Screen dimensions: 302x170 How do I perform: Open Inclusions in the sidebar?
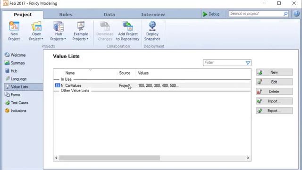pyautogui.click(x=16, y=110)
